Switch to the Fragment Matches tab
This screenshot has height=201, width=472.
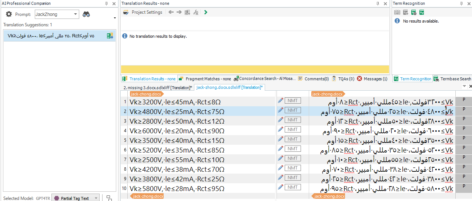[205, 79]
